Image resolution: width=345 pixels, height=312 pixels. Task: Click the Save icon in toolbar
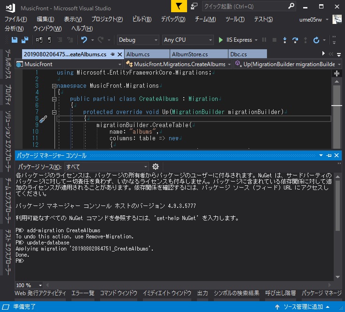[x=15, y=40]
